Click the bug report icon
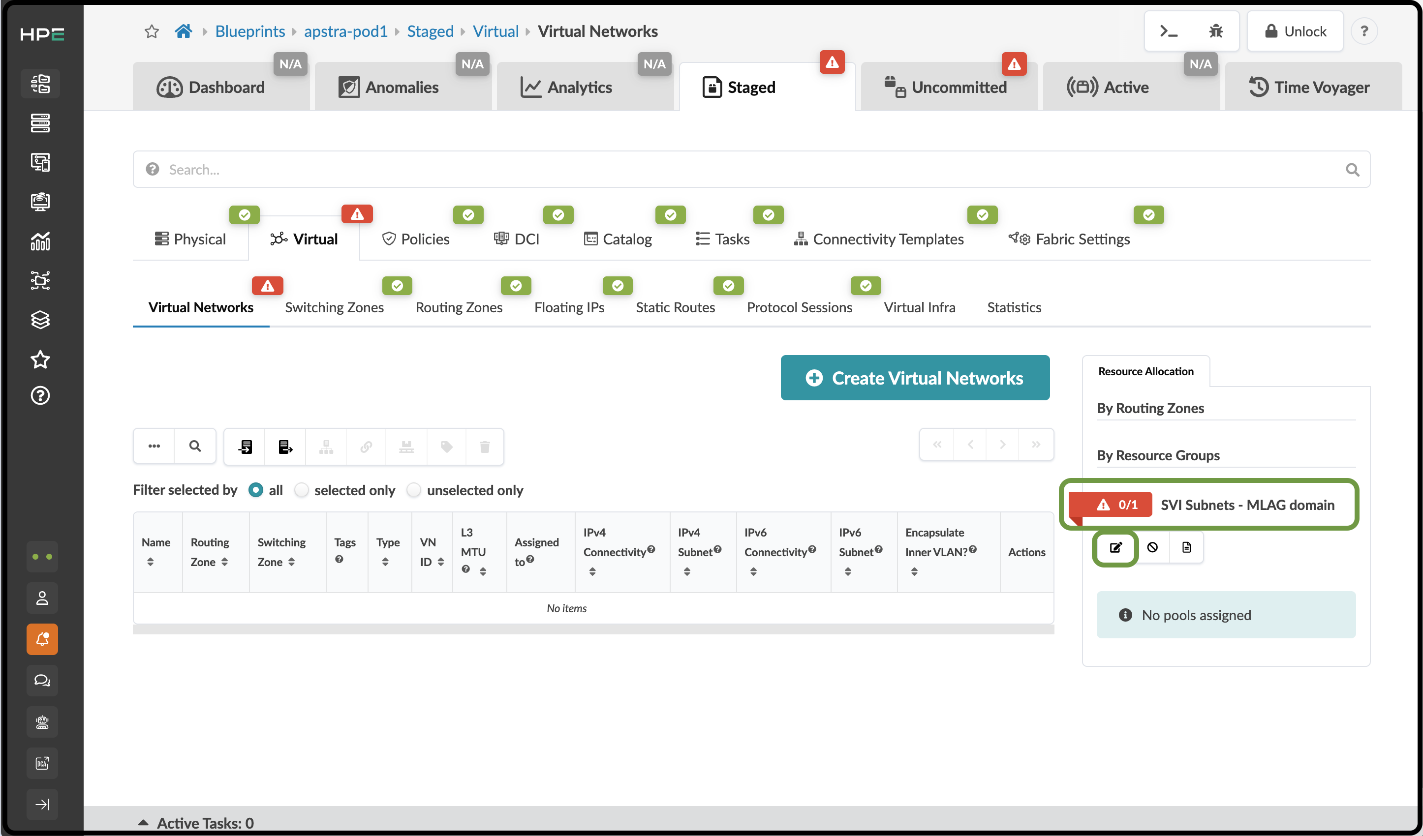 tap(1216, 31)
